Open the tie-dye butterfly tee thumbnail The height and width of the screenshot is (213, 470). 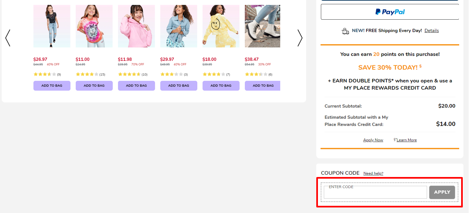click(94, 26)
